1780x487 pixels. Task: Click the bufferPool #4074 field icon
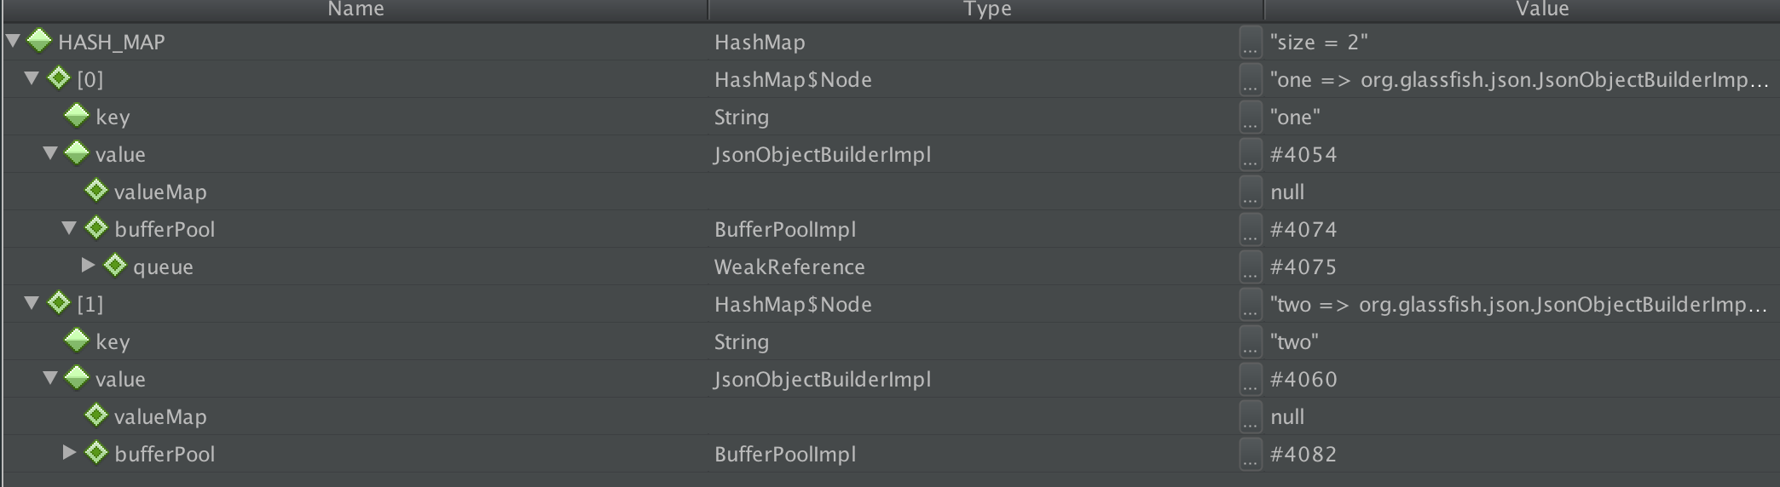pos(96,228)
